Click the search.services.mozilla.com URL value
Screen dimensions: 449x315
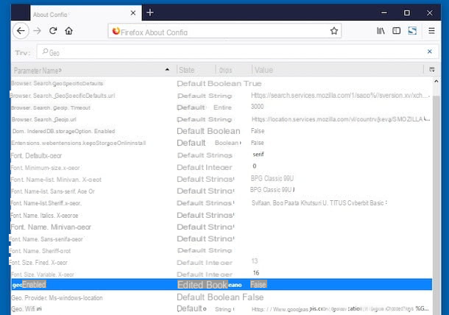click(341, 96)
